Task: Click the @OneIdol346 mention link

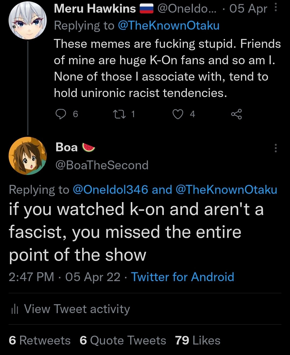Action: 110,190
